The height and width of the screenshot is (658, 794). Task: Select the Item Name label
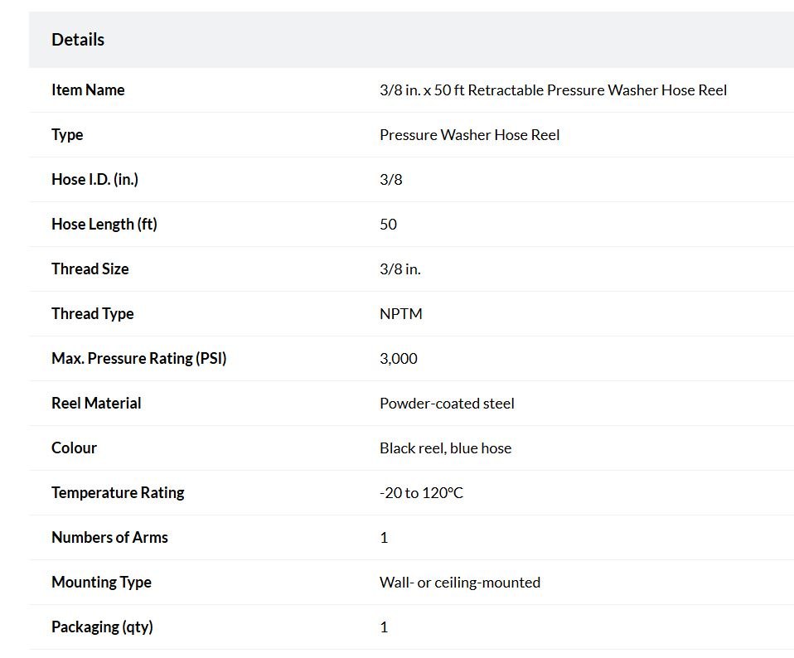[x=88, y=90]
